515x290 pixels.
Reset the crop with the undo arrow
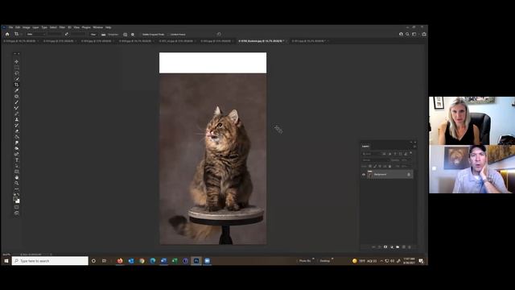pyautogui.click(x=219, y=34)
